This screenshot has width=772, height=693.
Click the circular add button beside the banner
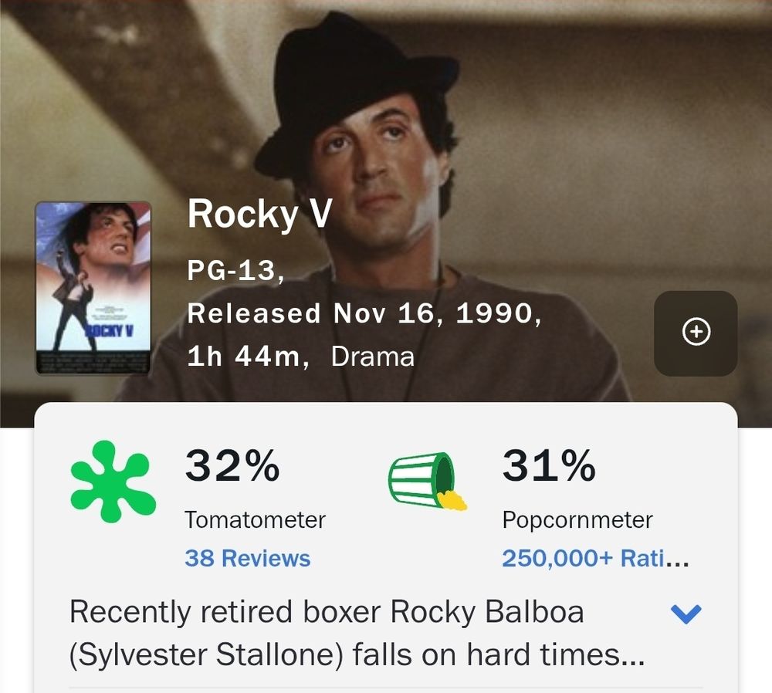point(694,332)
